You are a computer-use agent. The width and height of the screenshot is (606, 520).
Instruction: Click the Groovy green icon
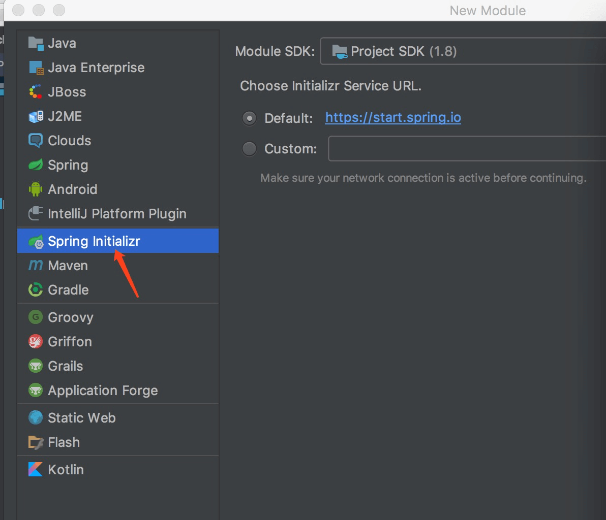click(x=36, y=317)
